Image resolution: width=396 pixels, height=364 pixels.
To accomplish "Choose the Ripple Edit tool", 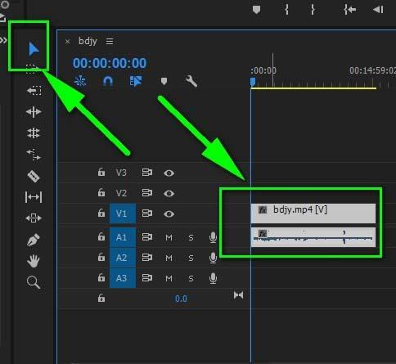I will click(x=34, y=112).
